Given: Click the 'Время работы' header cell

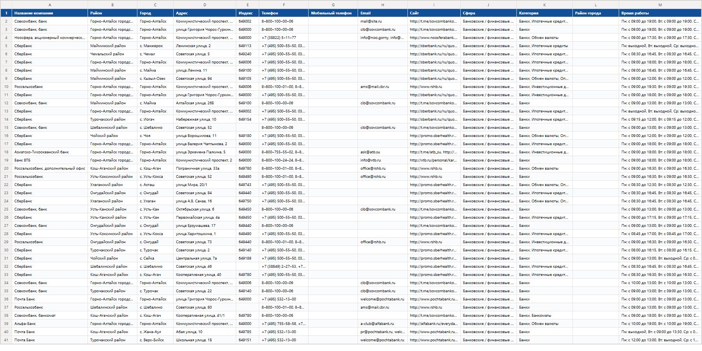Looking at the screenshot, I should point(660,13).
